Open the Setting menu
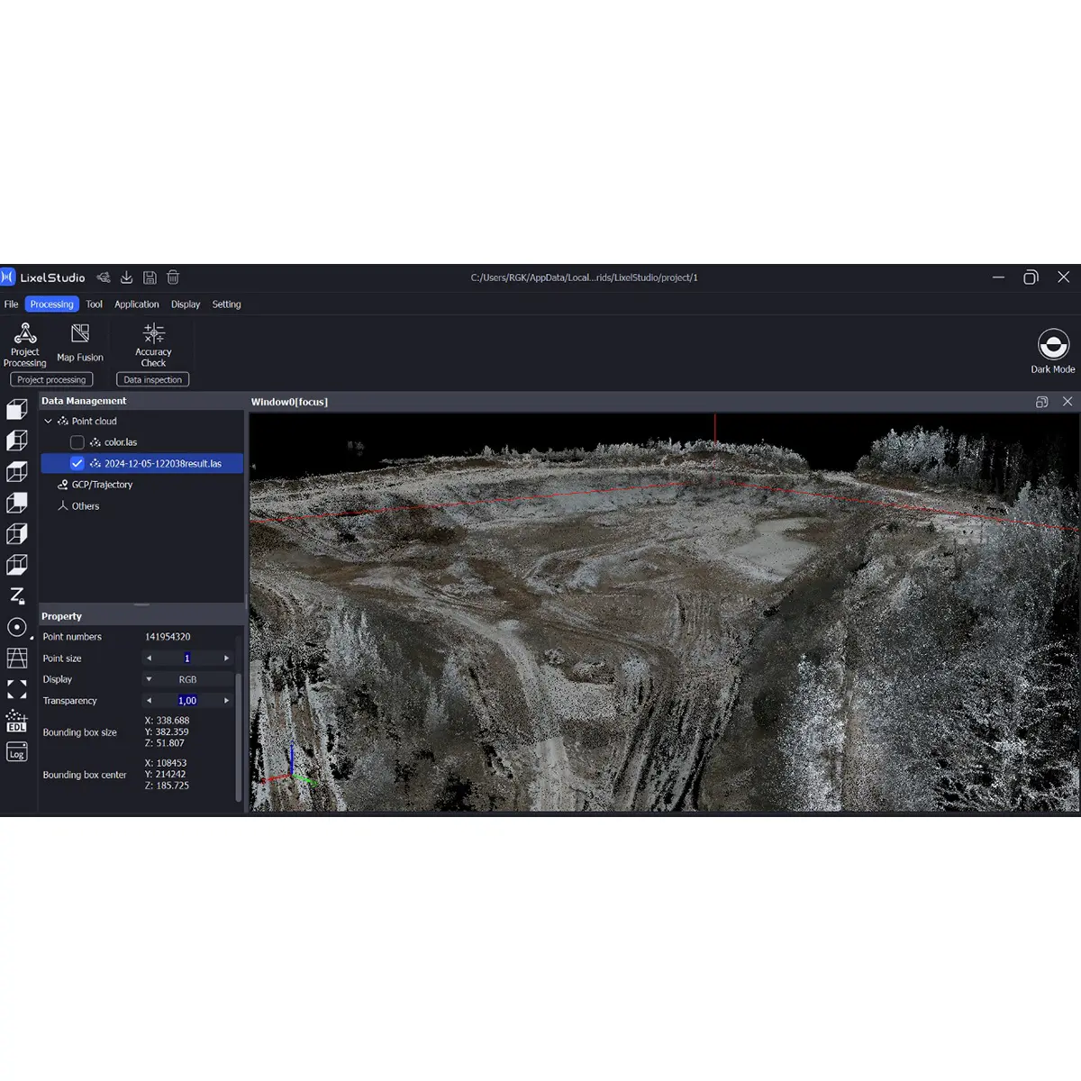Image resolution: width=1081 pixels, height=1081 pixels. tap(226, 304)
